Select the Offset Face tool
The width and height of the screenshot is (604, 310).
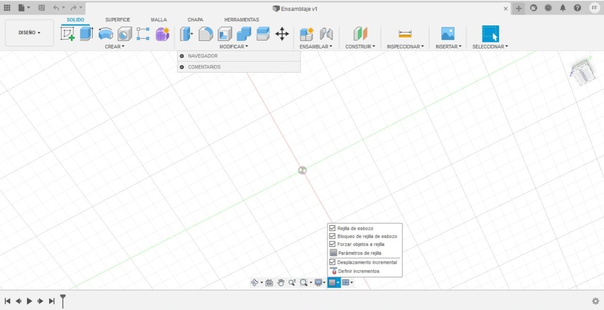coord(263,33)
